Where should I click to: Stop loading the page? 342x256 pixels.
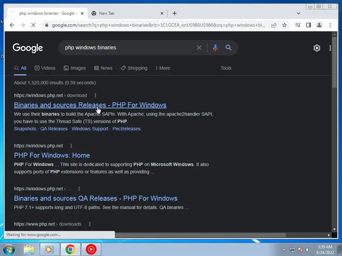pyautogui.click(x=33, y=25)
